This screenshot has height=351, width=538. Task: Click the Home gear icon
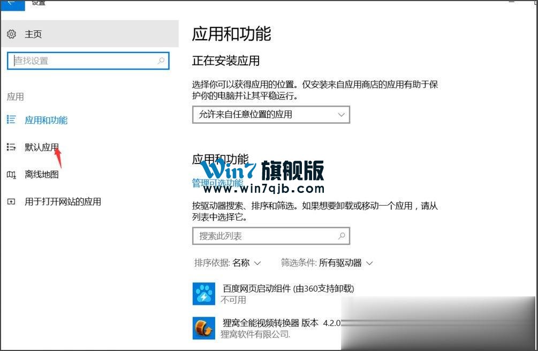click(x=11, y=34)
